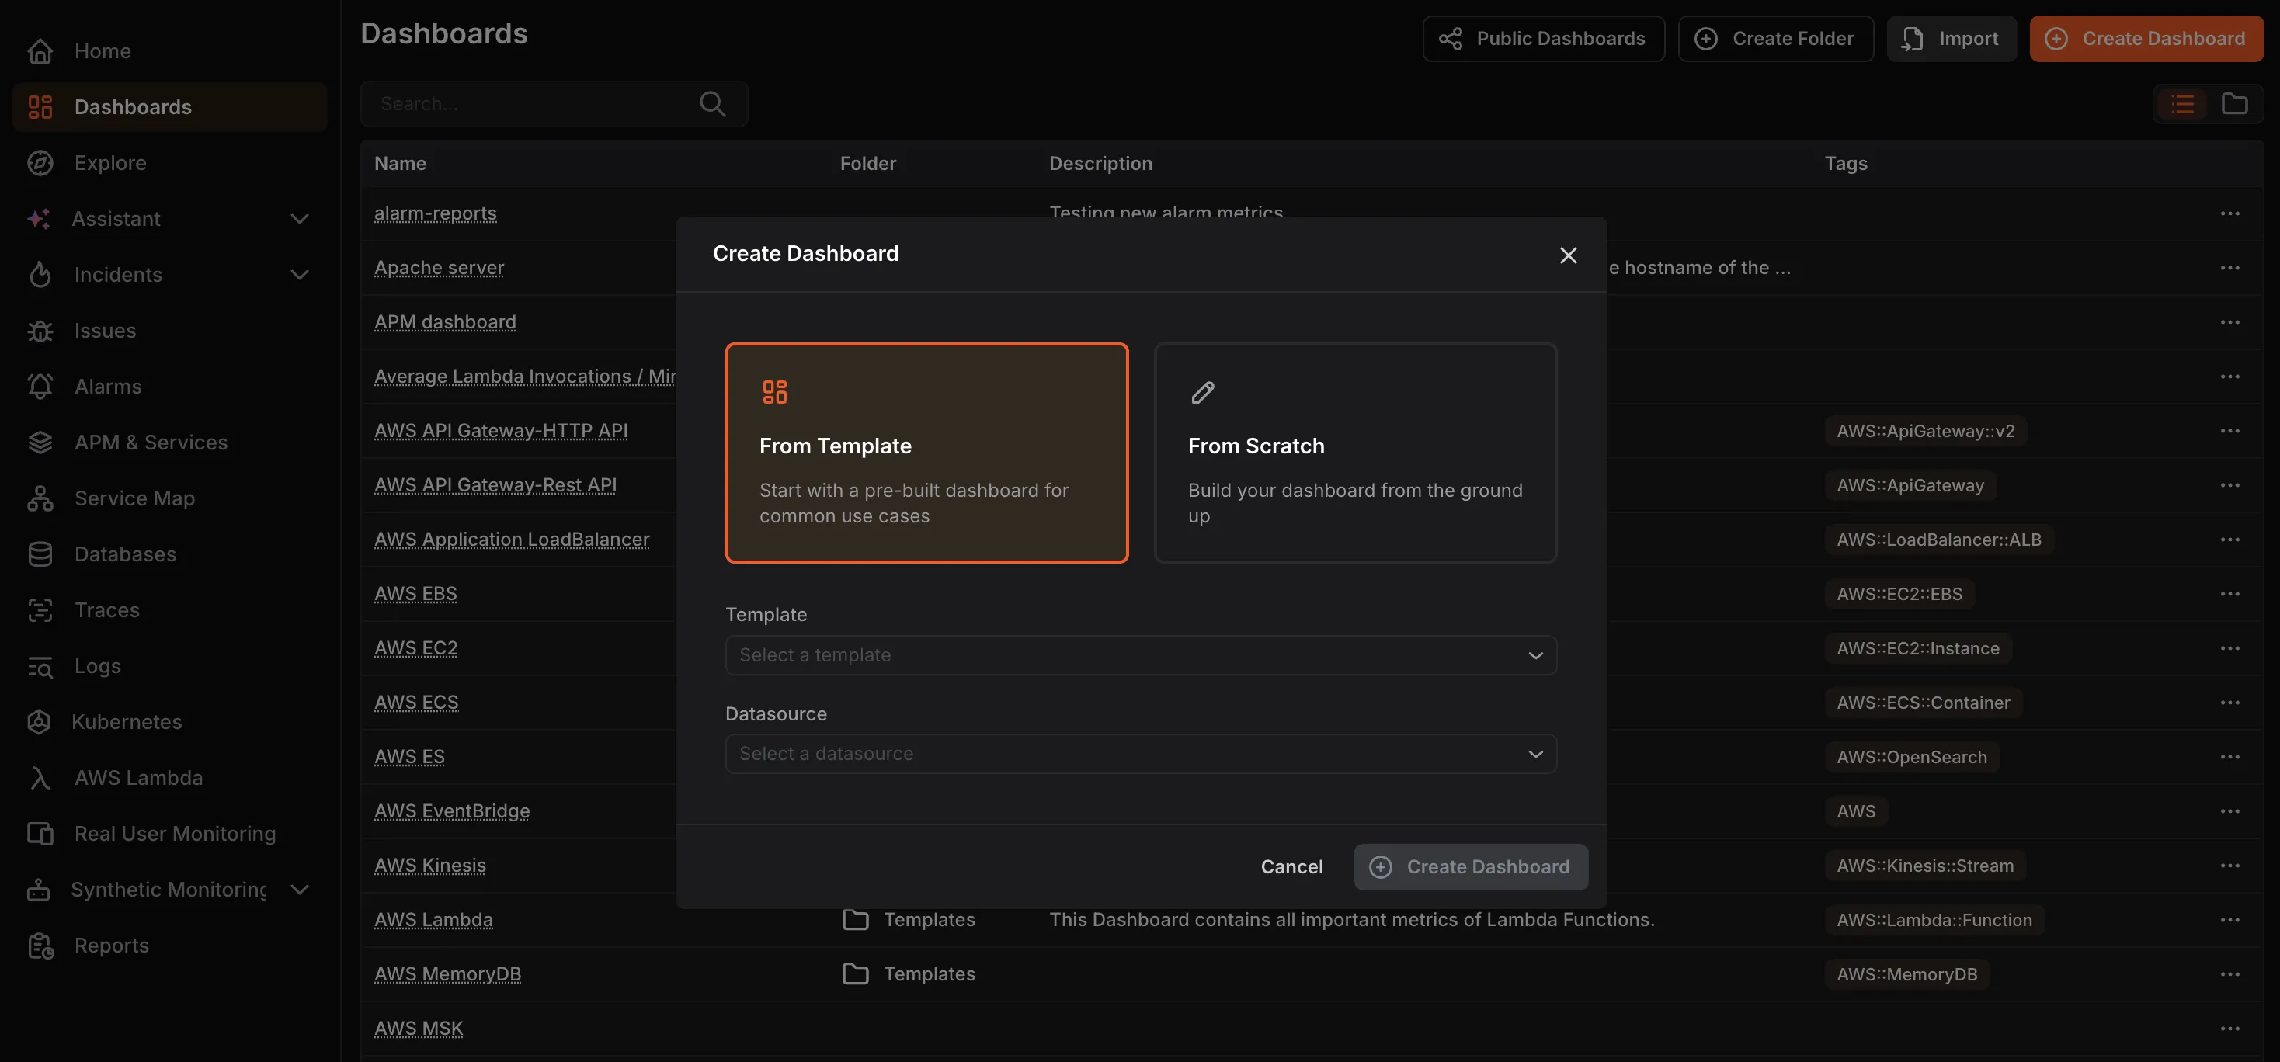Click the Tags column header

pos(1845,163)
